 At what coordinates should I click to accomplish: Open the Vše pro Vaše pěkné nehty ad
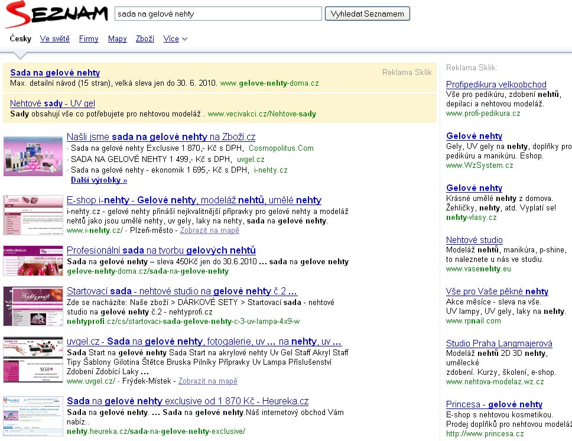tap(497, 291)
